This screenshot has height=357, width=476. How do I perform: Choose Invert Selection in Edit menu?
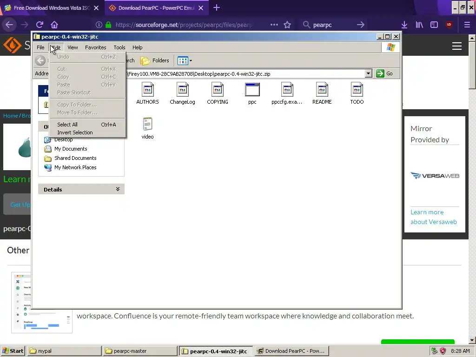point(87,132)
